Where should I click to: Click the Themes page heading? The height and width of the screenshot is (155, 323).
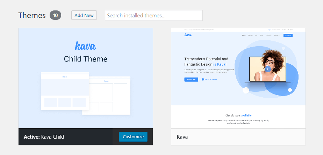click(x=32, y=15)
